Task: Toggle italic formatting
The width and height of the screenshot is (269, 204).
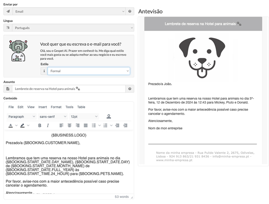Action: pyautogui.click(x=48, y=125)
